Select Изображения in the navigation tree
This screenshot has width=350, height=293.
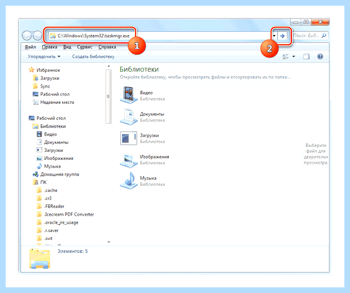(59, 159)
